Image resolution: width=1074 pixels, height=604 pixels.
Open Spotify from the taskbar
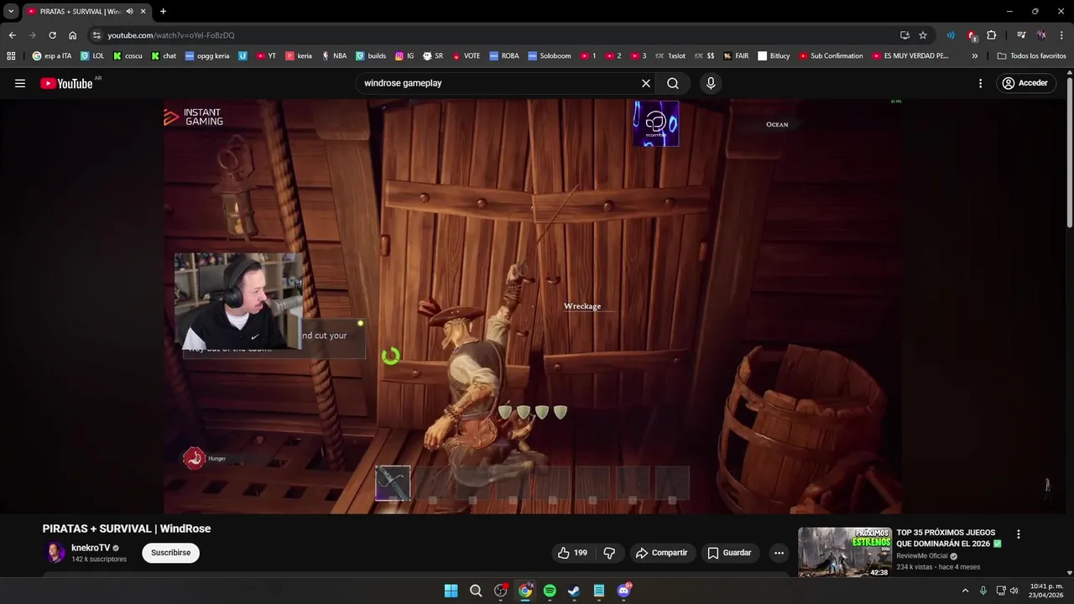[x=550, y=591]
